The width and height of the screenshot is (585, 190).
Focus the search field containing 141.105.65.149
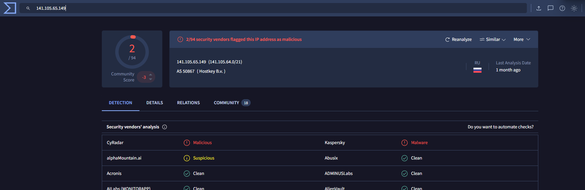pyautogui.click(x=273, y=8)
